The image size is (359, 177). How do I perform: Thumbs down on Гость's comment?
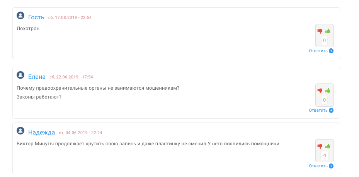point(320,31)
